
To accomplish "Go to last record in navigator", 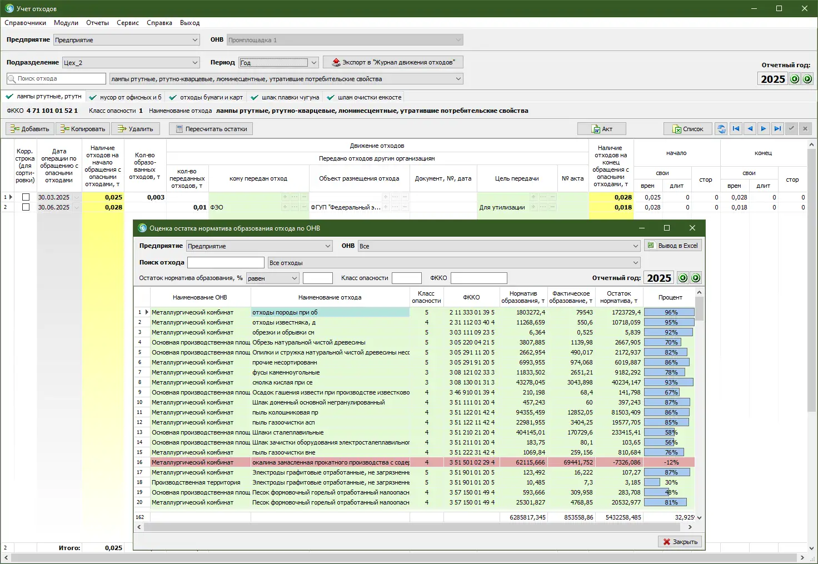I will 777,129.
